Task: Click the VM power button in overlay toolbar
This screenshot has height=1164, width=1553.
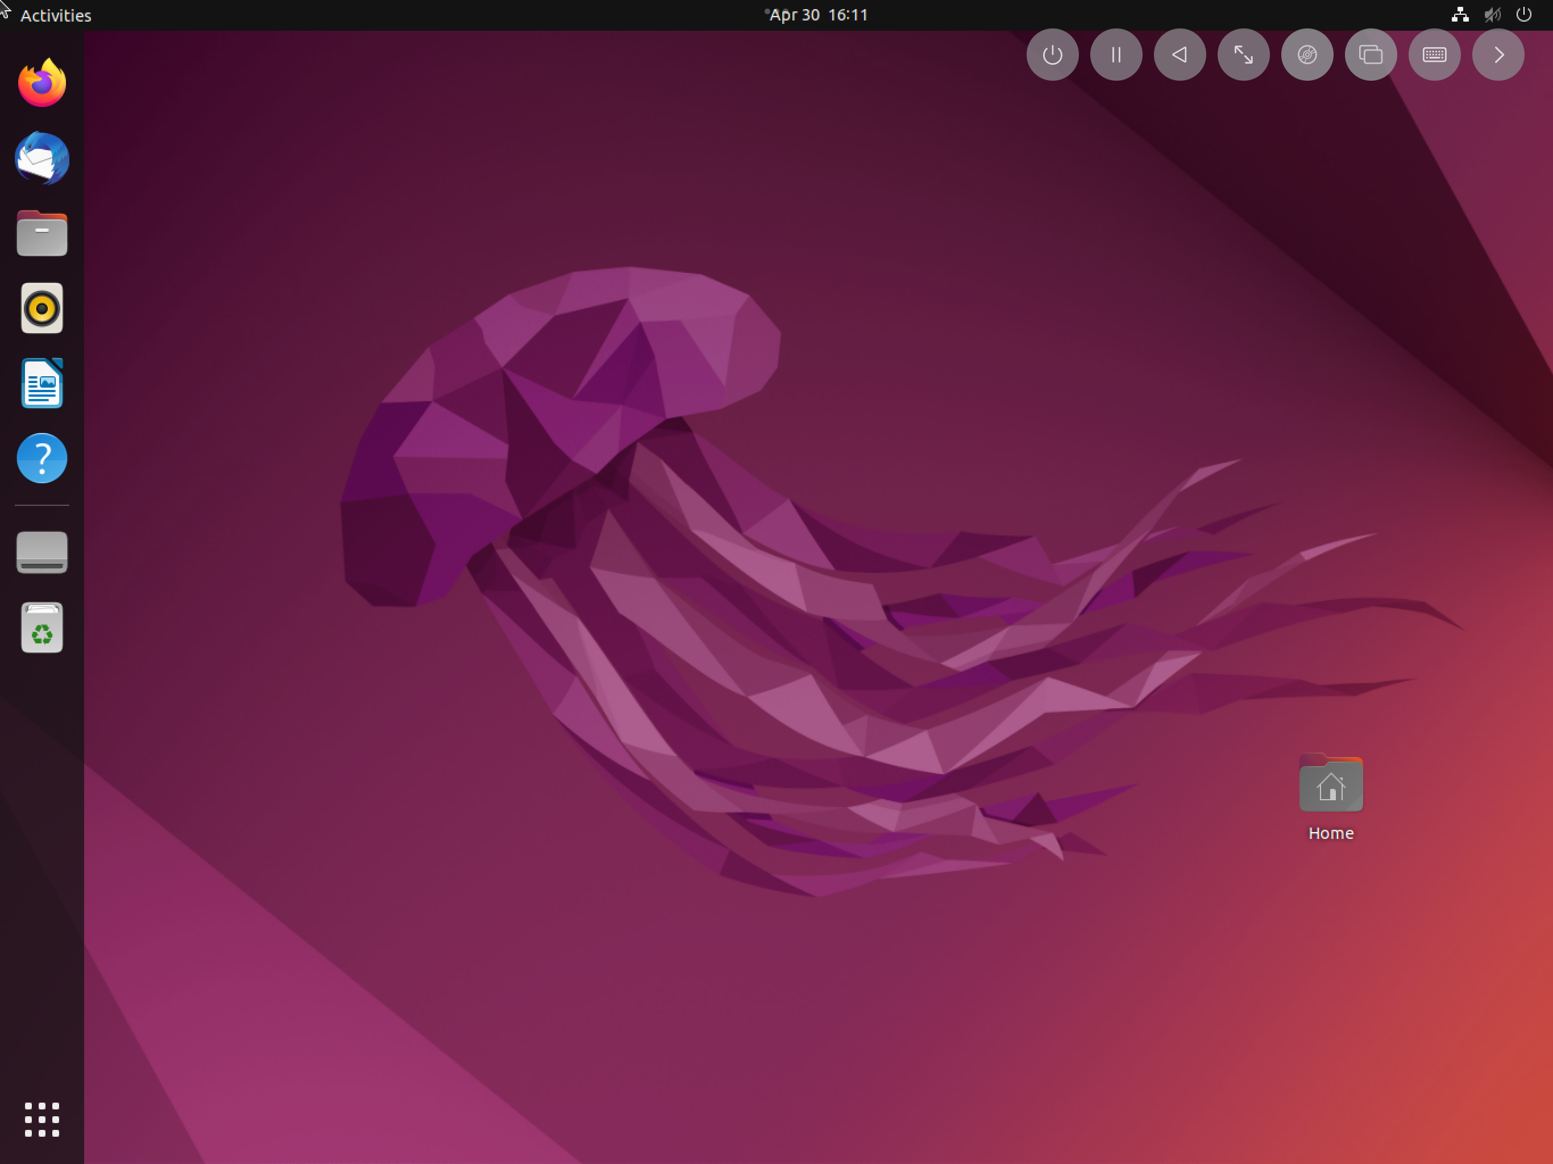Action: click(1052, 55)
